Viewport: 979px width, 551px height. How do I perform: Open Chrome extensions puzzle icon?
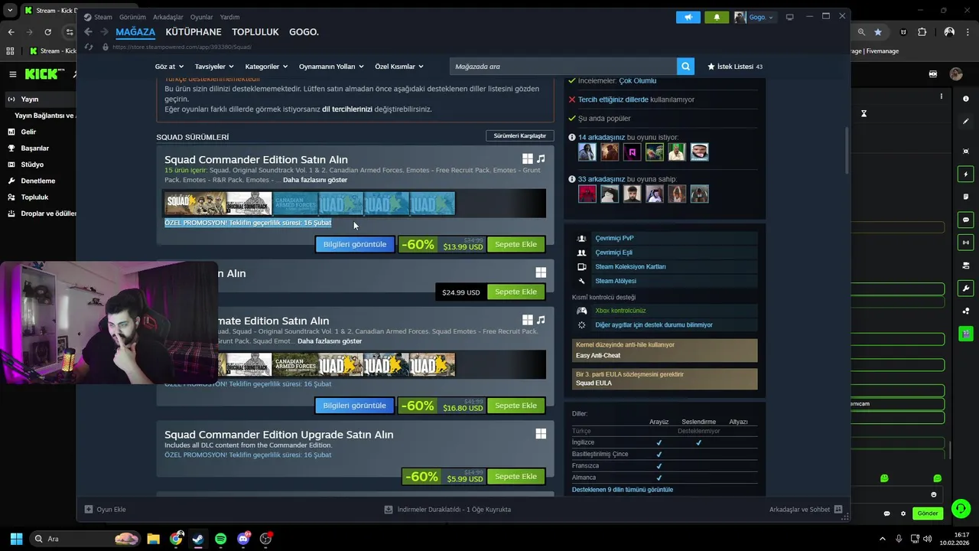pyautogui.click(x=922, y=32)
